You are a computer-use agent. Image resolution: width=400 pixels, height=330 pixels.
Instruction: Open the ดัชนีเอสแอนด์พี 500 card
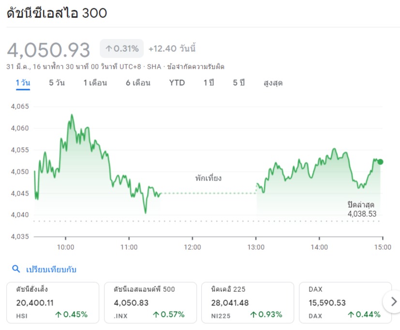pos(150,302)
